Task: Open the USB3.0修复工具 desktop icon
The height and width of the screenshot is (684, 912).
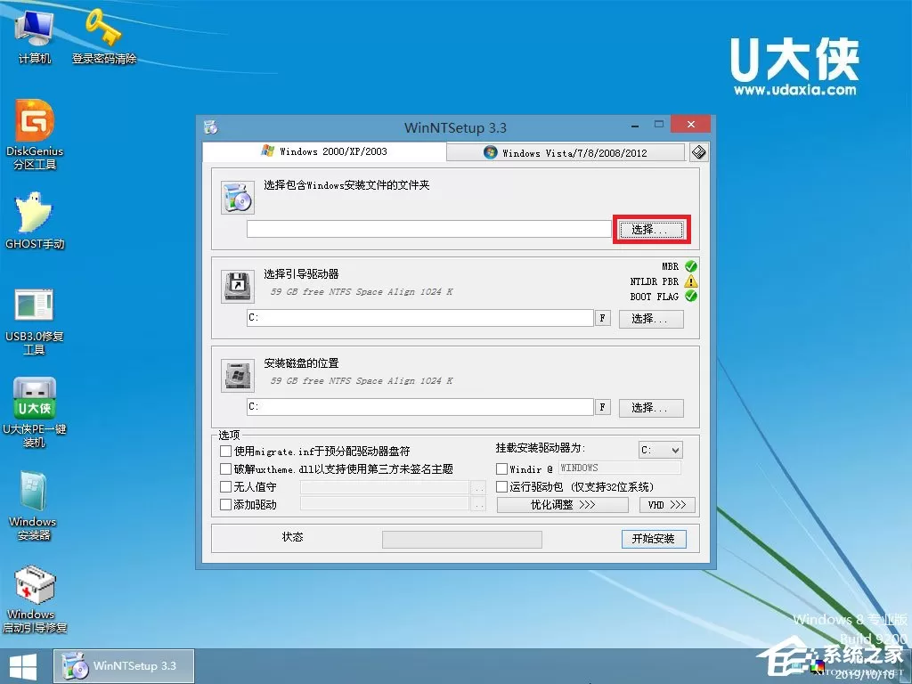Action: 35,321
